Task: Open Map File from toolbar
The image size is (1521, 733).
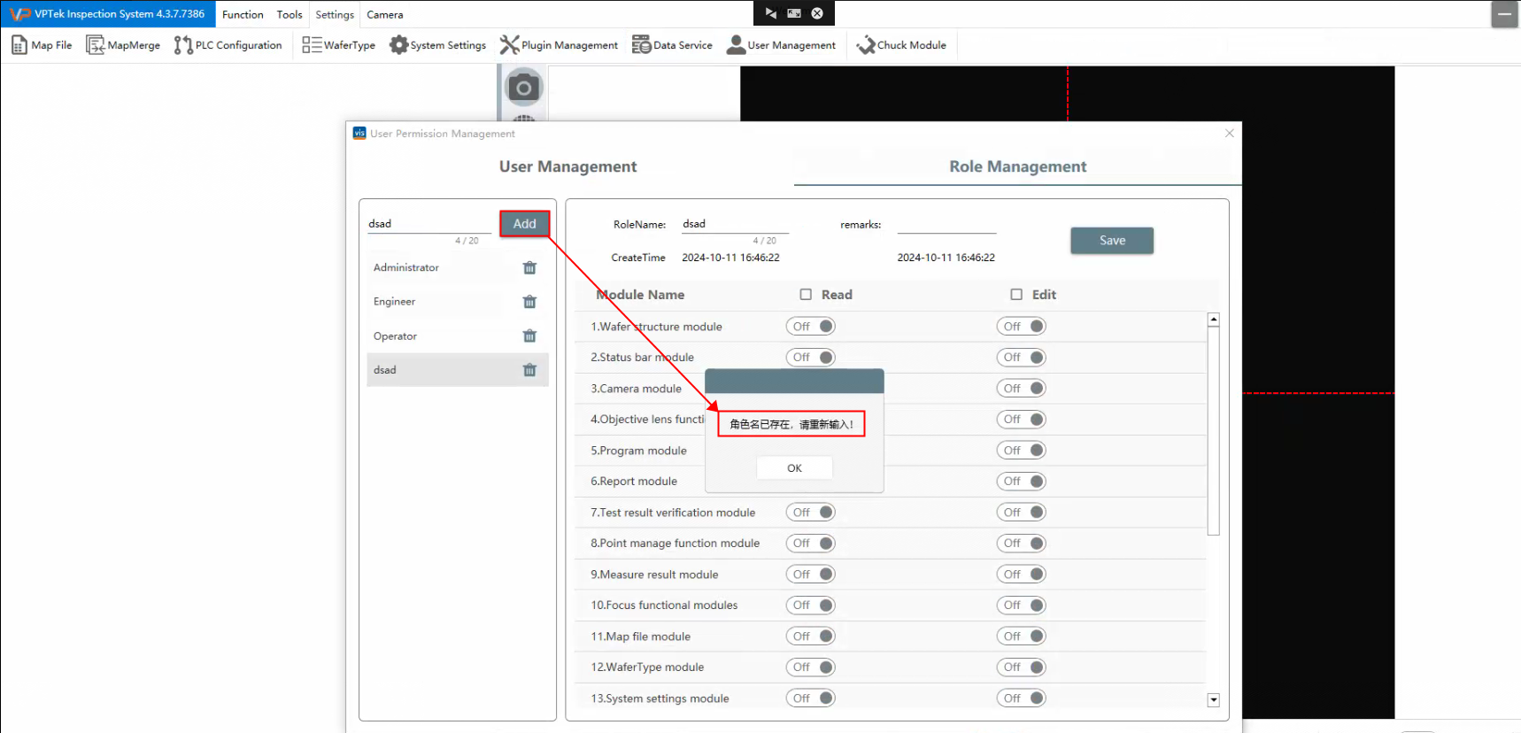Action: 42,45
